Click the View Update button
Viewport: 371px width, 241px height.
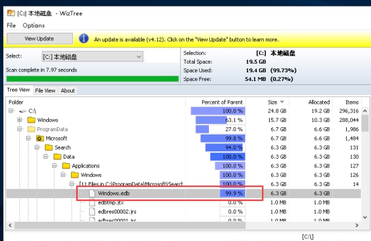tap(40, 39)
